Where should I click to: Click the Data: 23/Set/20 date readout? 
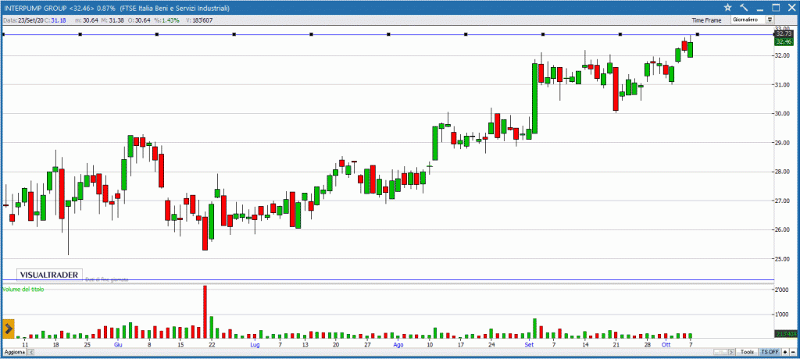coord(22,20)
